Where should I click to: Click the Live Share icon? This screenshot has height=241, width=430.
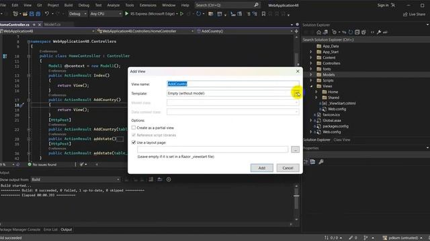coord(405,14)
